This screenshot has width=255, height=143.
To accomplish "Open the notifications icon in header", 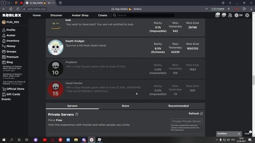I will [x=217, y=15].
